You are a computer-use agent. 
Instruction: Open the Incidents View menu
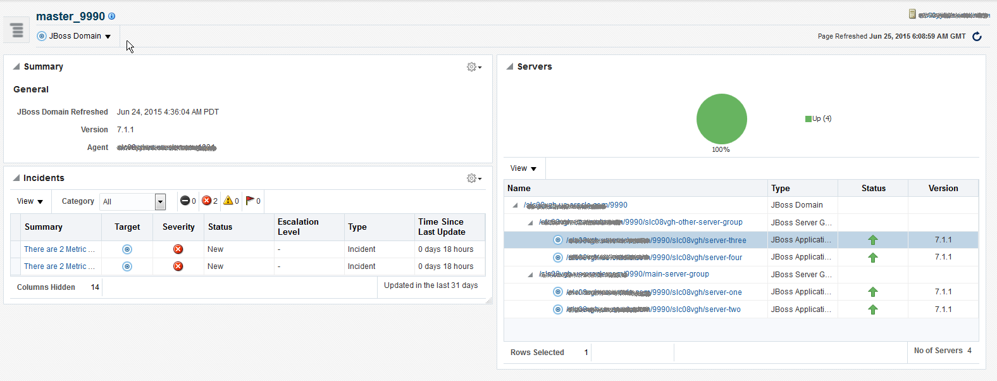(x=30, y=201)
